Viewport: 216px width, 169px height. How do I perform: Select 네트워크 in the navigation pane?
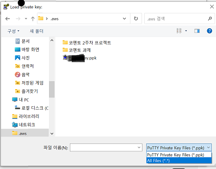pyautogui.click(x=27, y=124)
